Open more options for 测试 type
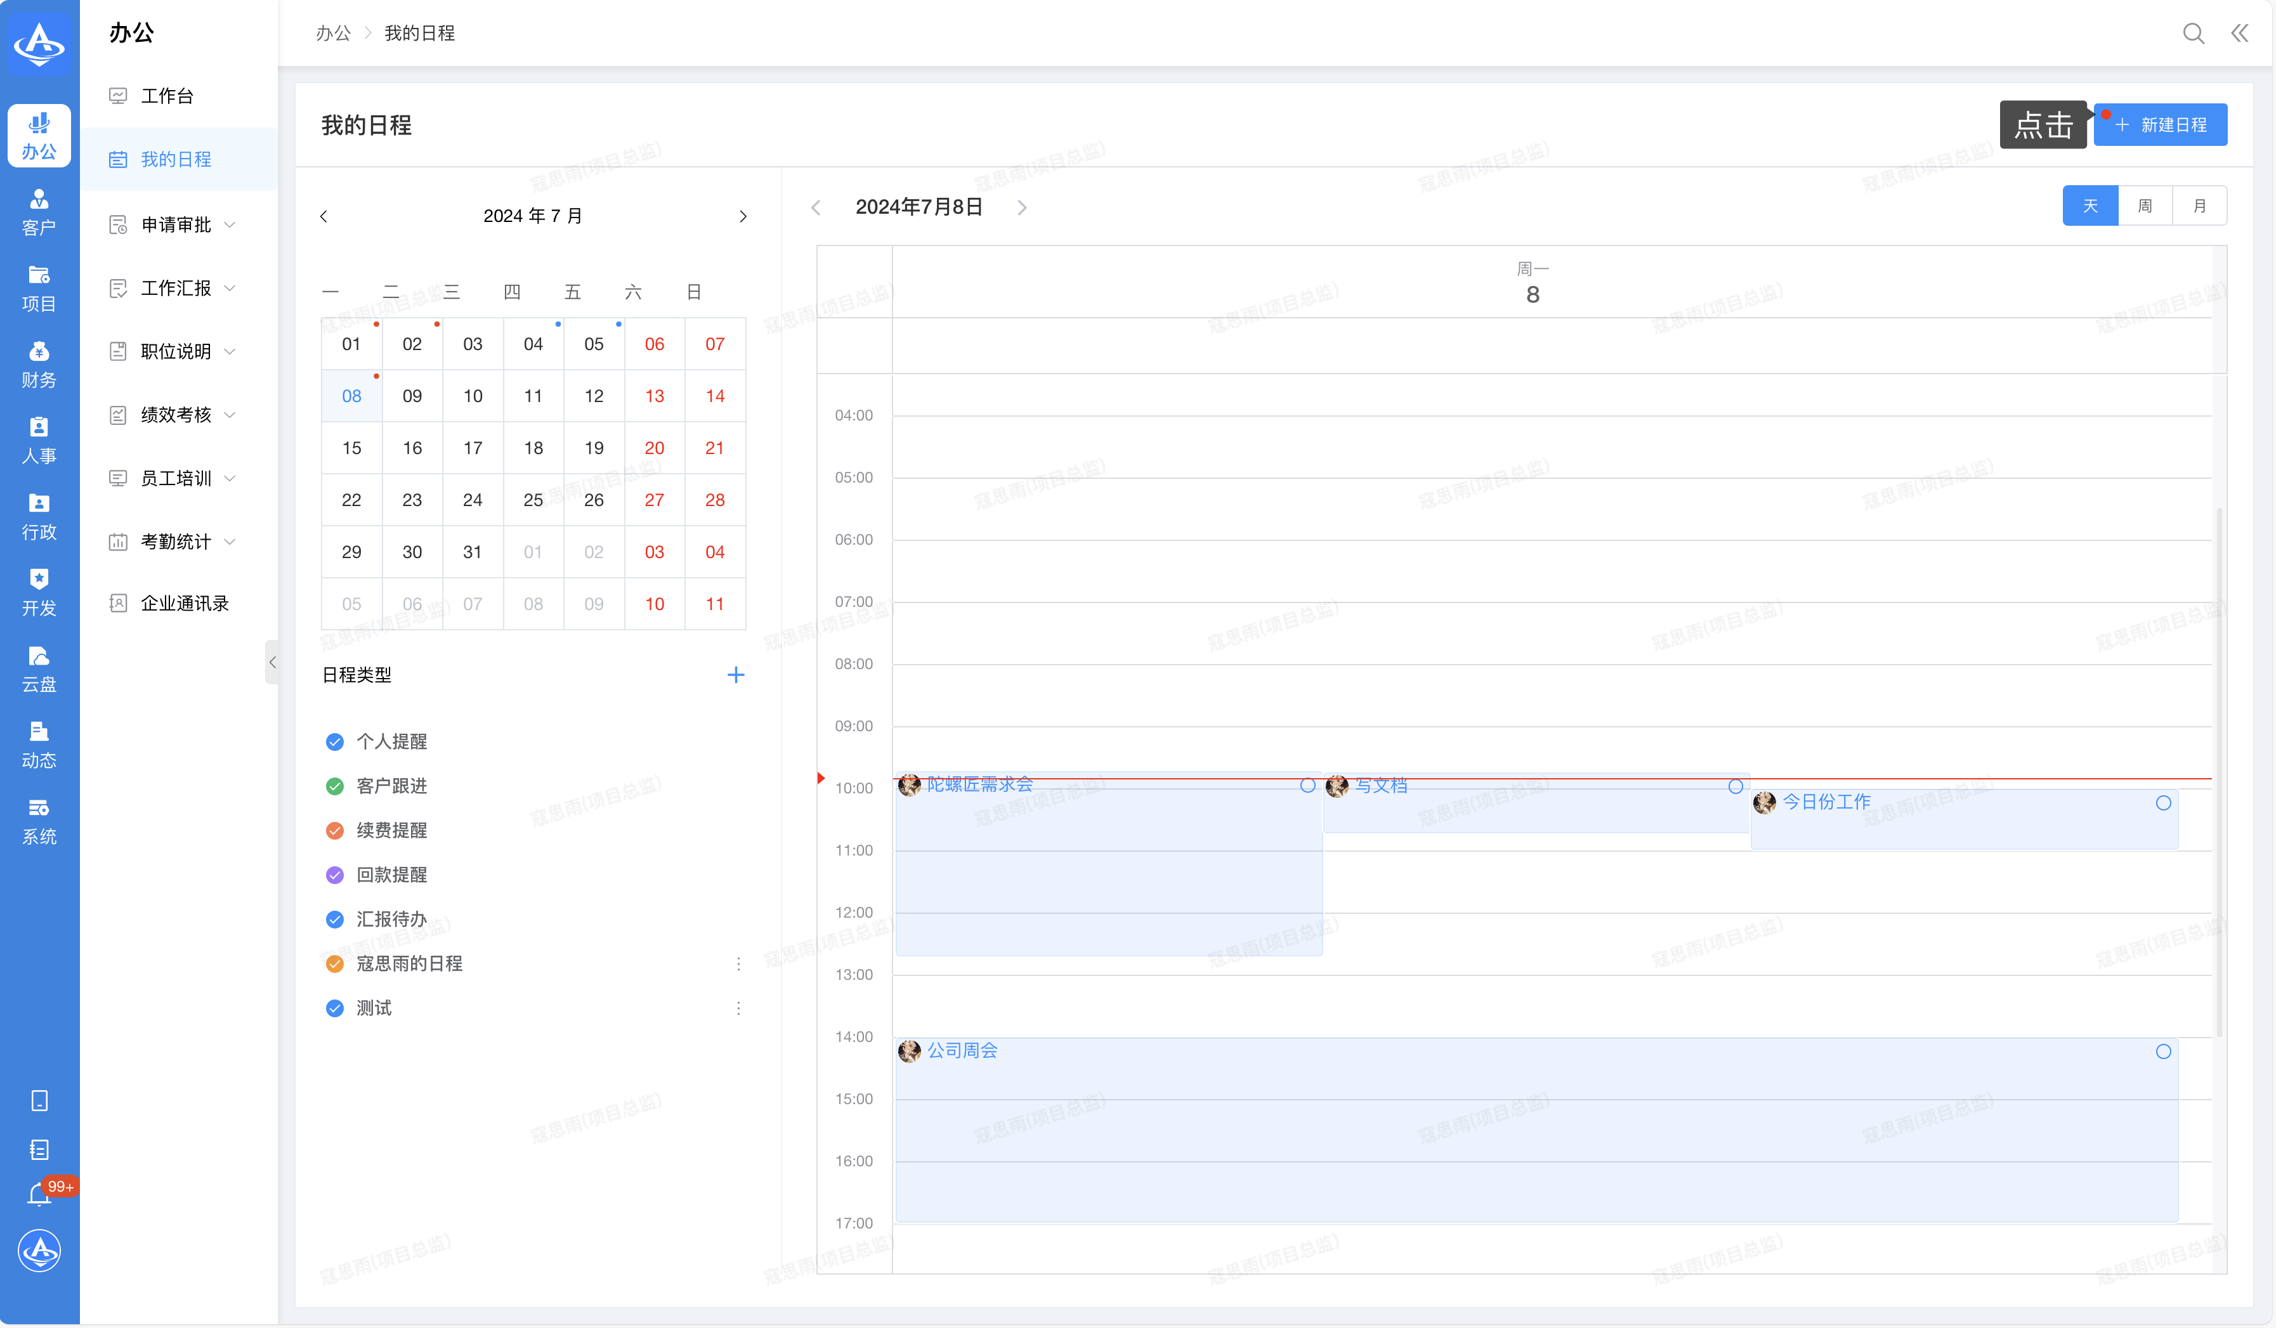Image resolution: width=2276 pixels, height=1328 pixels. coord(738,1008)
